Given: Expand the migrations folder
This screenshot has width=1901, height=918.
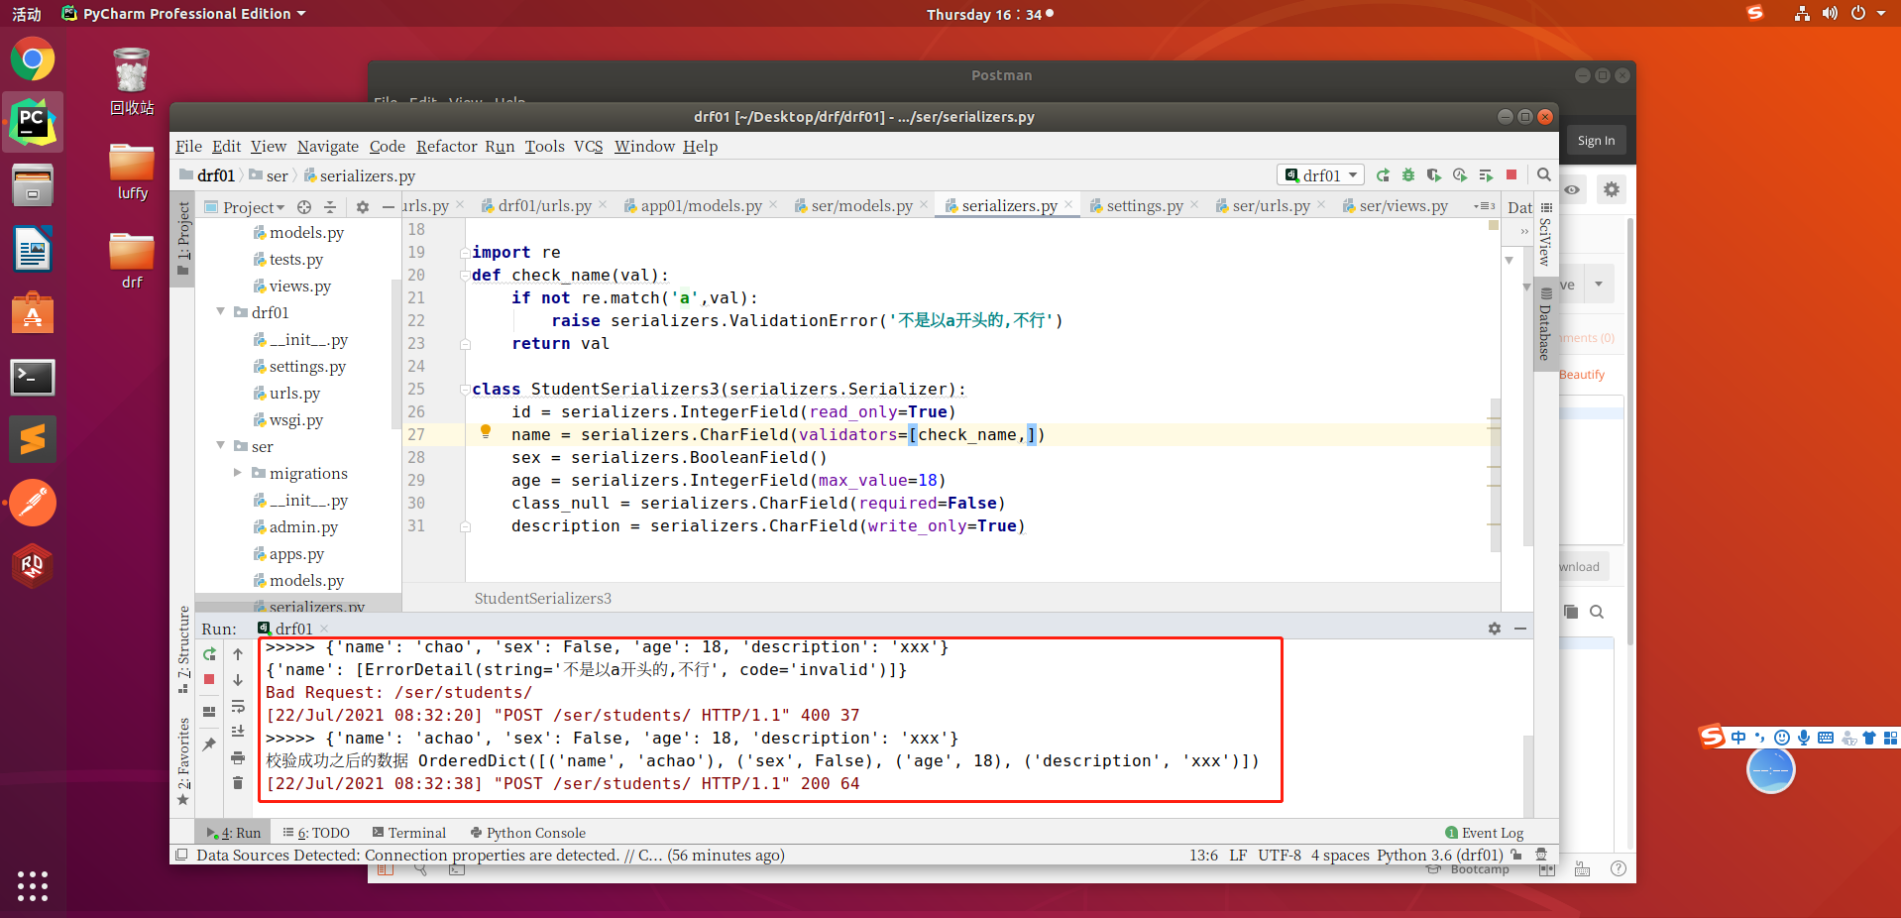Looking at the screenshot, I should click(x=238, y=473).
